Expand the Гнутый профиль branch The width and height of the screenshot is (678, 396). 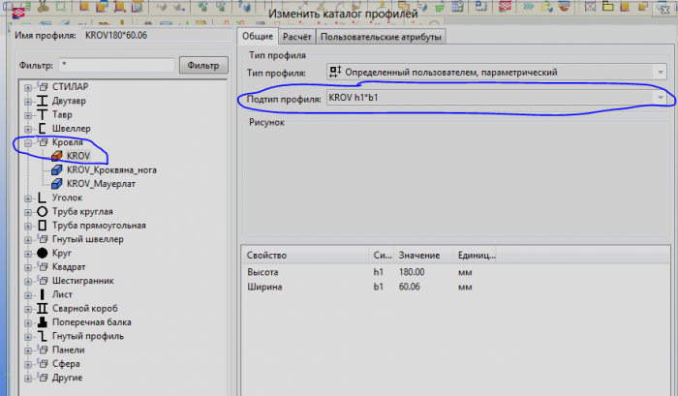(x=28, y=337)
